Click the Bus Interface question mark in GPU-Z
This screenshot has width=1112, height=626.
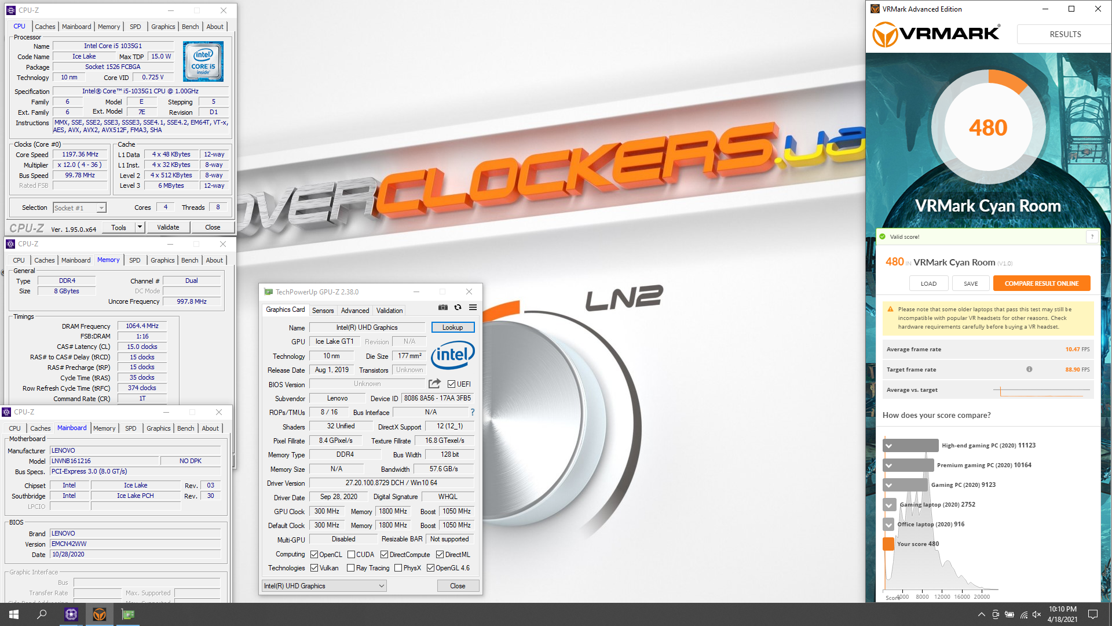tap(473, 412)
